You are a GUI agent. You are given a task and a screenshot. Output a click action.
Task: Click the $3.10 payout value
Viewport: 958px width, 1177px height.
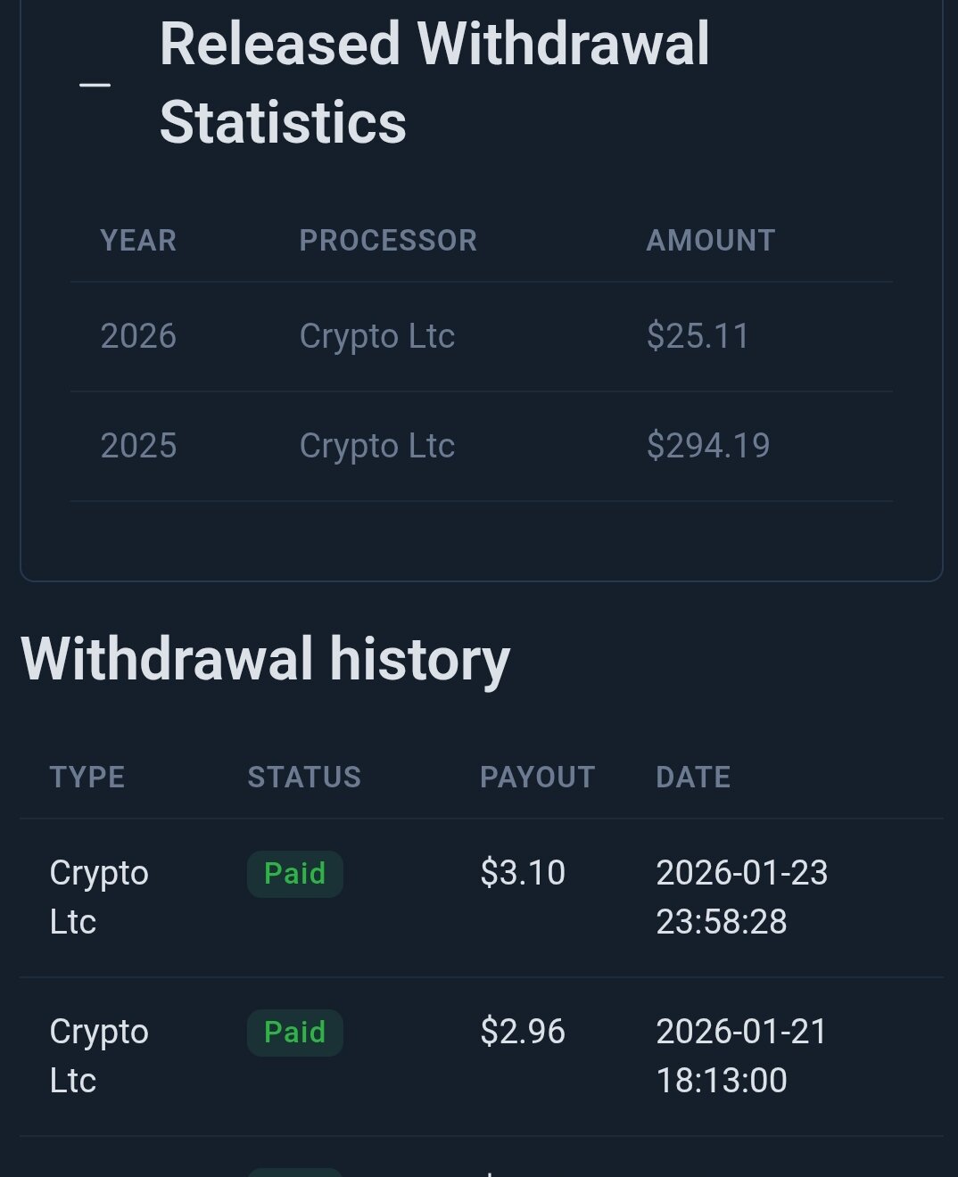coord(523,873)
